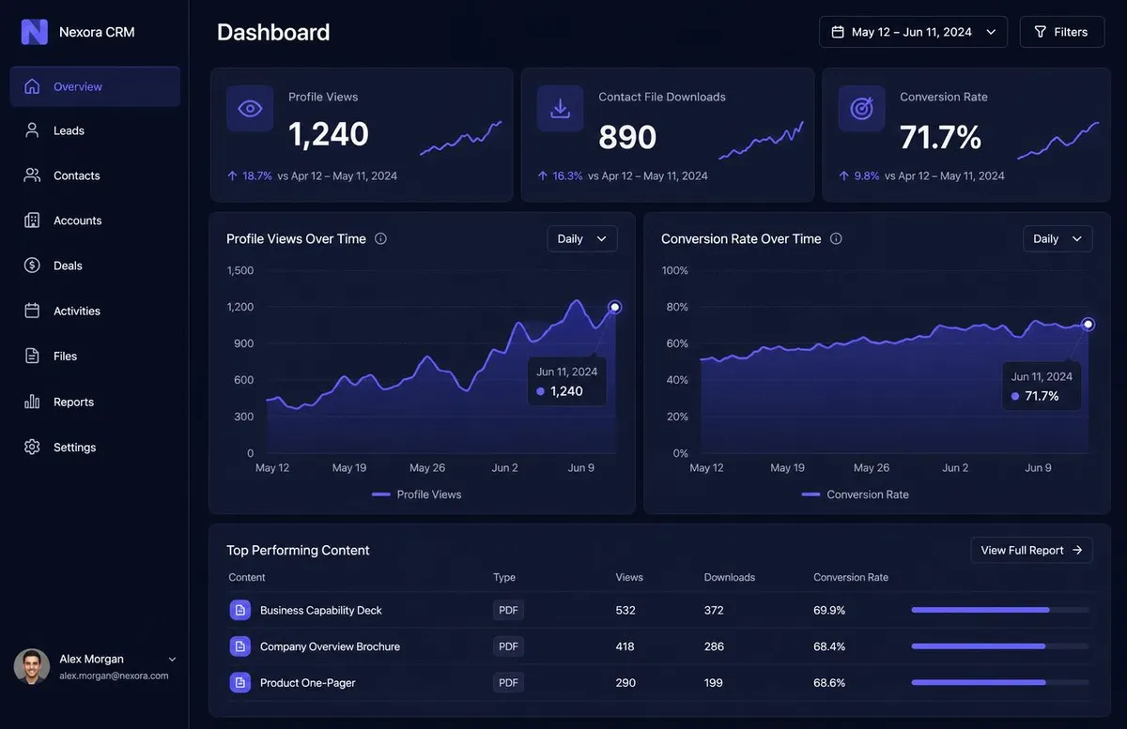Click the Business Capability Deck file icon
Image resolution: width=1127 pixels, height=729 pixels.
240,610
